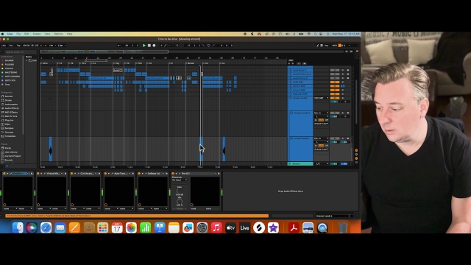This screenshot has height=265, width=471.
Task: Click the Break locator marker
Action: [x=190, y=63]
